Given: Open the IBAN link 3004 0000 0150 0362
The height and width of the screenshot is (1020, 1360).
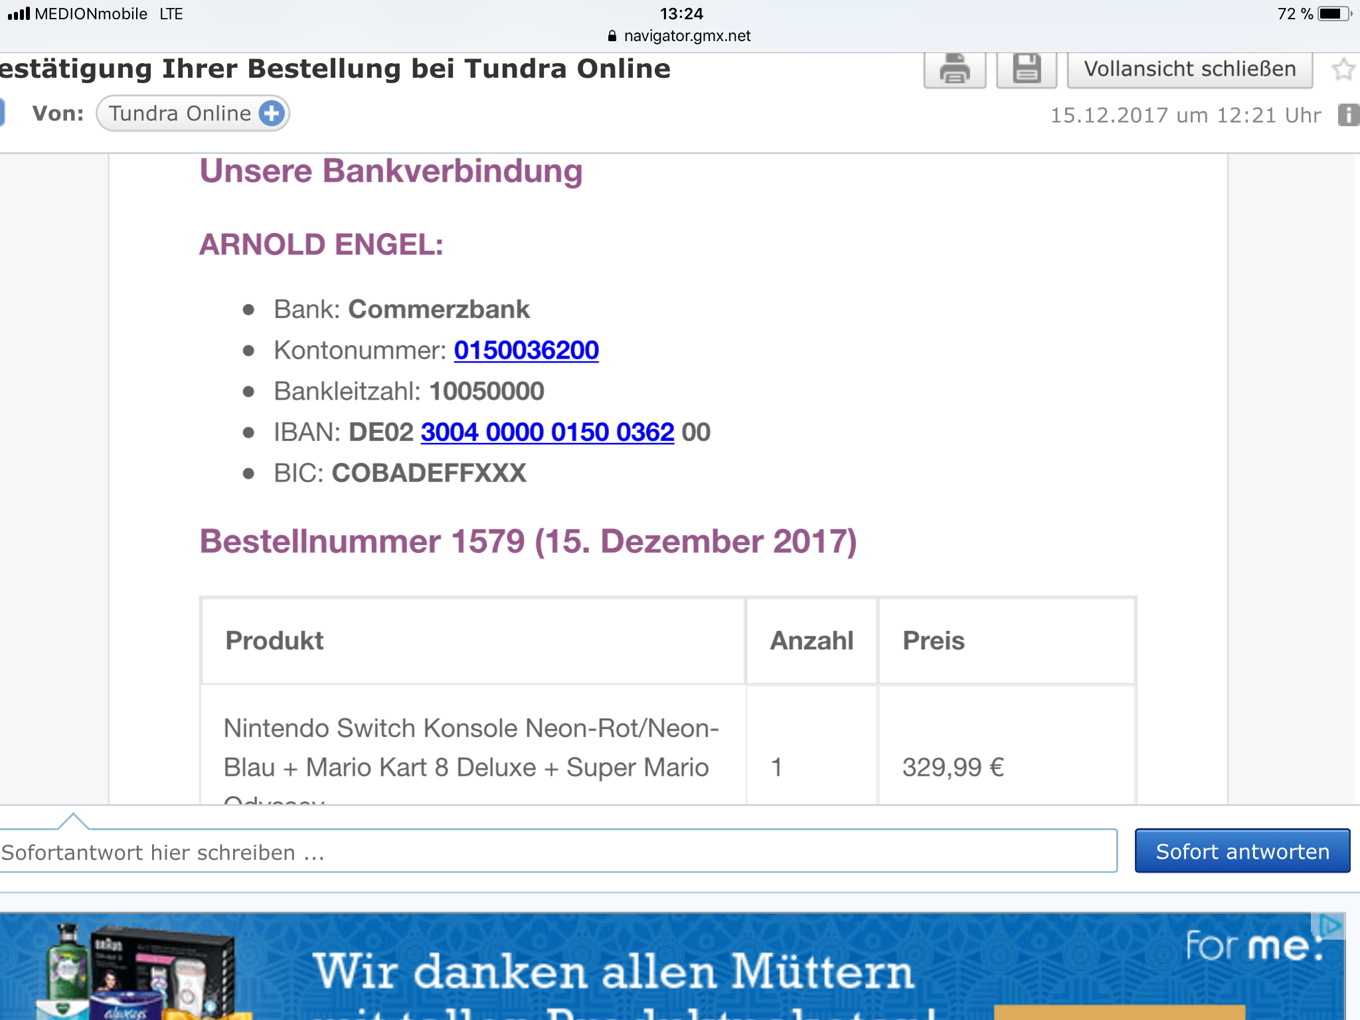Looking at the screenshot, I should click(547, 432).
